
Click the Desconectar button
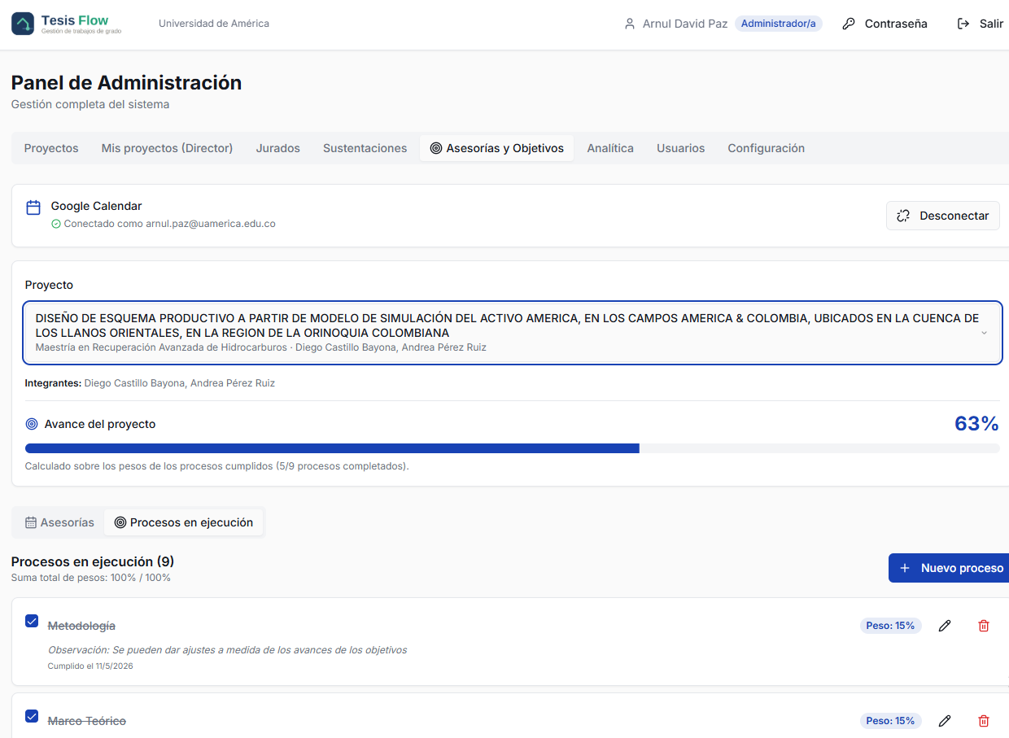pos(943,216)
